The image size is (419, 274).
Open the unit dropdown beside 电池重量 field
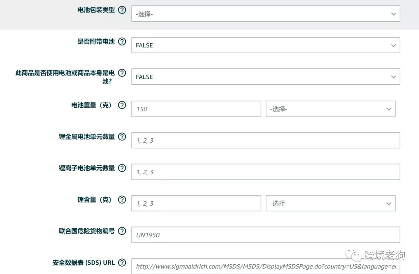click(x=331, y=109)
